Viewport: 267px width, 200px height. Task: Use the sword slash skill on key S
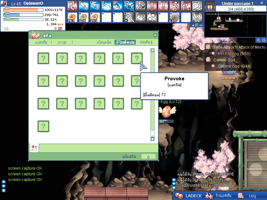coord(95,6)
